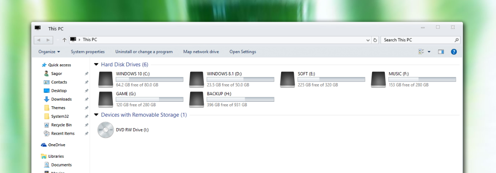Image resolution: width=496 pixels, height=173 pixels.
Task: Open Recycle Bin in sidebar
Action: 61,125
